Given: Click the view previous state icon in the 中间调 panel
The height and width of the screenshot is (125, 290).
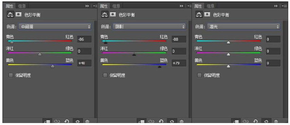Looking at the screenshot, I should pyautogui.click(x=57, y=122).
